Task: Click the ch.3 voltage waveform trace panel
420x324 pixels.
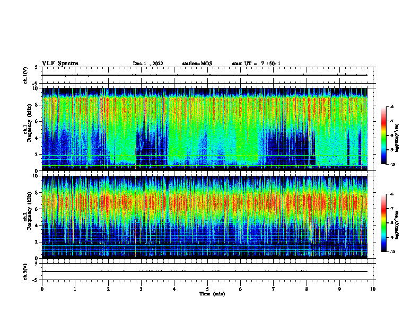Action: tap(208, 272)
